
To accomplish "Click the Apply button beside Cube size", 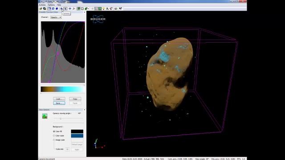I will pyautogui.click(x=77, y=149).
